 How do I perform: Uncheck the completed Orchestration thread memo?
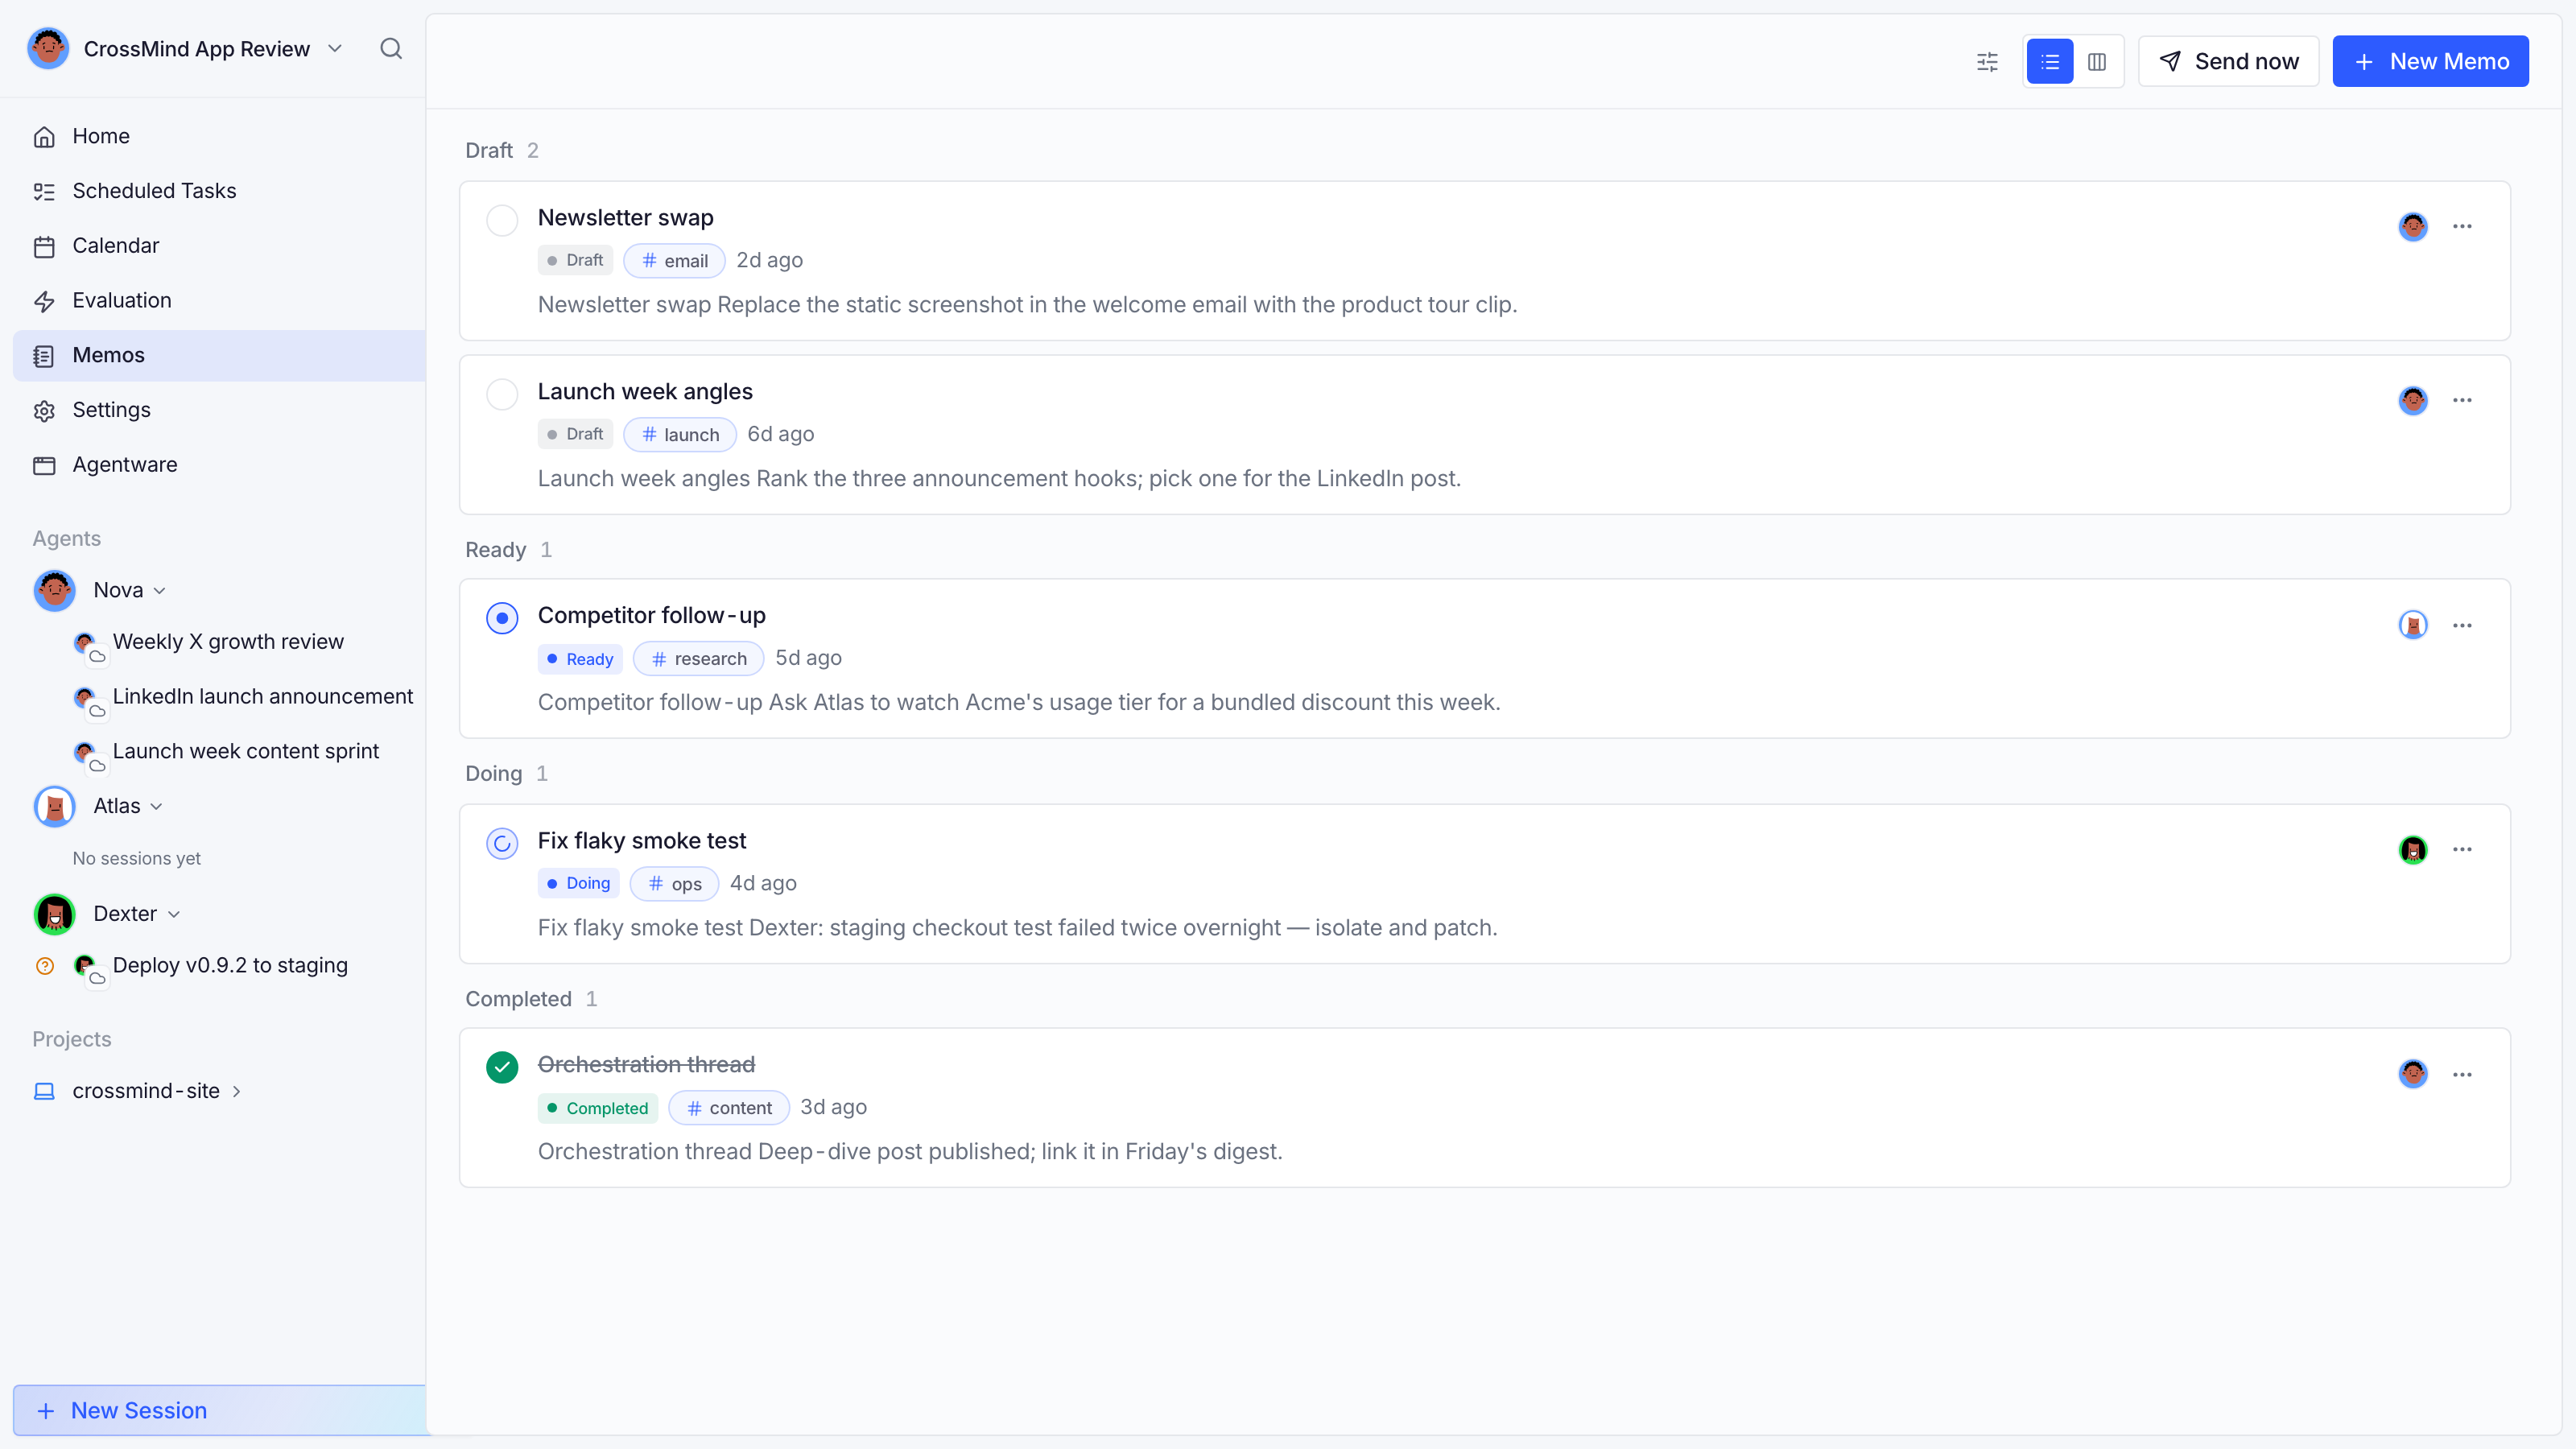pyautogui.click(x=502, y=1068)
